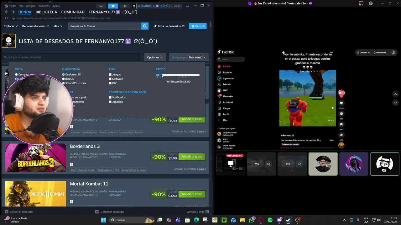The width and height of the screenshot is (401, 225).
Task: Switch to the BIBLIOTECA tab
Action: pyautogui.click(x=46, y=12)
